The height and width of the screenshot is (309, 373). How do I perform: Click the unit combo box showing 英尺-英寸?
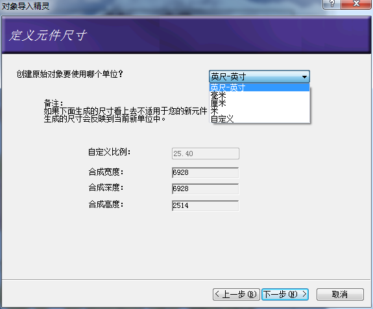tap(259, 76)
